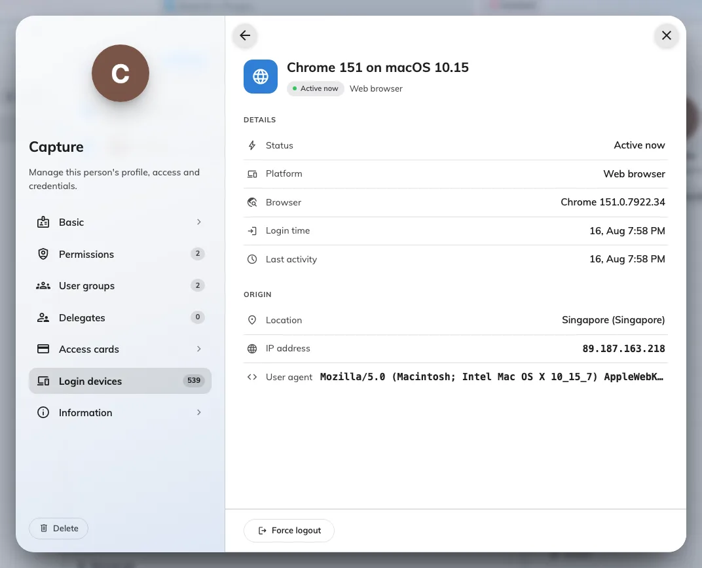This screenshot has width=702, height=568.
Task: Click the Basic ID badge icon
Action: click(x=43, y=222)
